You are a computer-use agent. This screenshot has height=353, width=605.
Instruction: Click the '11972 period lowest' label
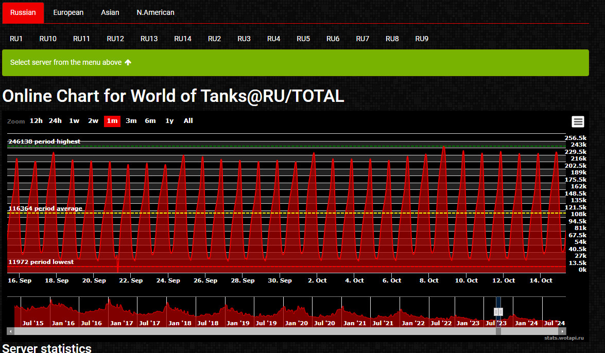point(41,261)
